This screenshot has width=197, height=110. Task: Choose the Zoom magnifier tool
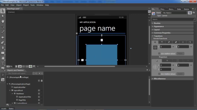tap(3, 27)
